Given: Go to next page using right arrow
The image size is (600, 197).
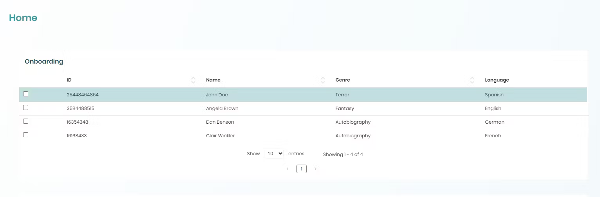Looking at the screenshot, I should [x=315, y=169].
